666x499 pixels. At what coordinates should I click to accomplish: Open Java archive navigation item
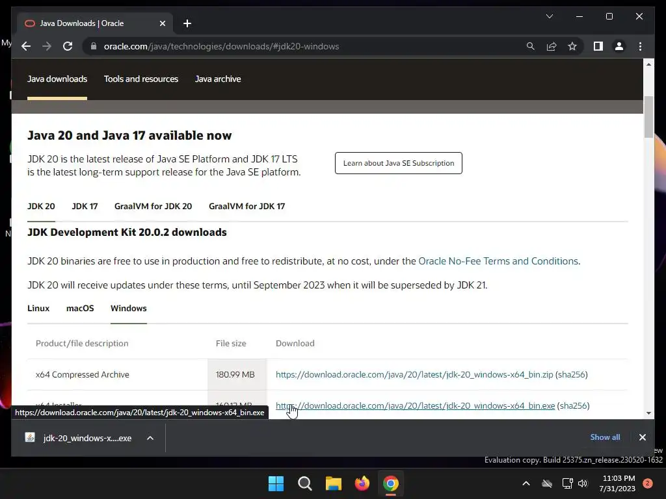218,79
